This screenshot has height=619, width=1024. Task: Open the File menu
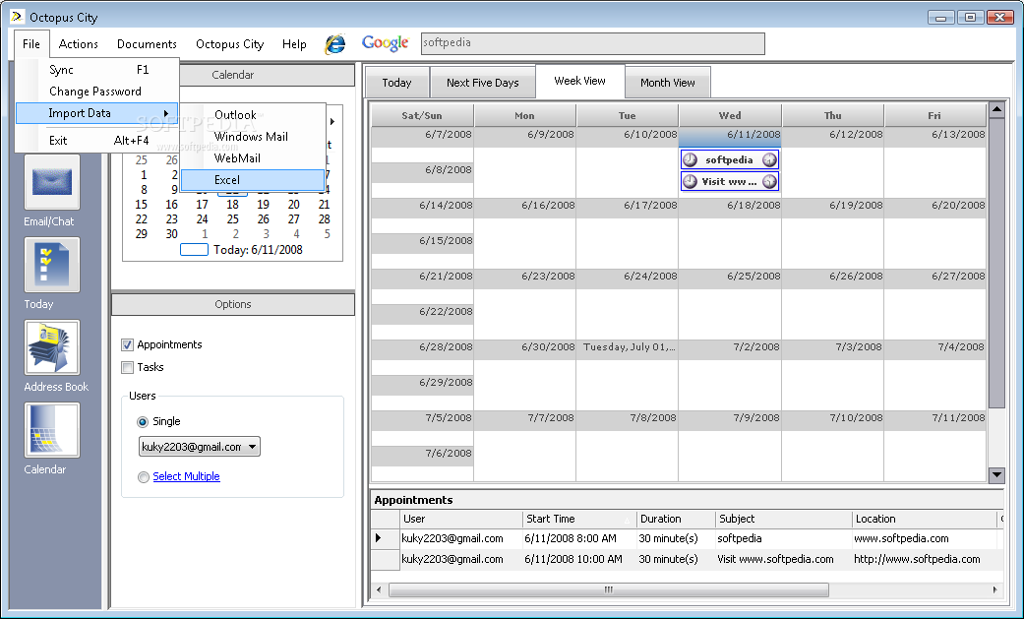[30, 44]
